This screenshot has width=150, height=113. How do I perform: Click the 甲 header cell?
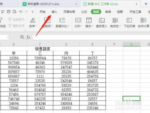tap(14, 53)
